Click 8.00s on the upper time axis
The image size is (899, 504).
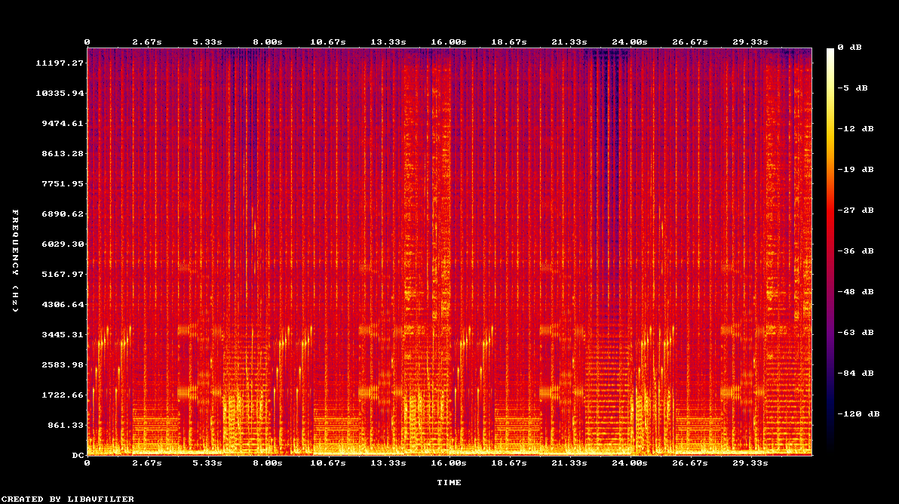pyautogui.click(x=267, y=42)
